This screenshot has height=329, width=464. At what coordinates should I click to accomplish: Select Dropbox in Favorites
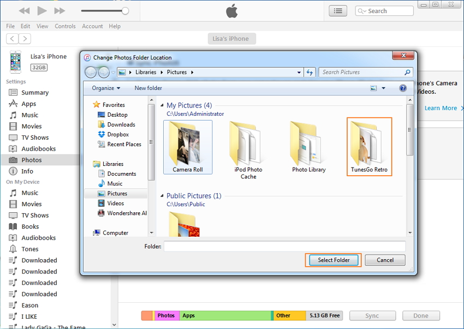tap(117, 134)
